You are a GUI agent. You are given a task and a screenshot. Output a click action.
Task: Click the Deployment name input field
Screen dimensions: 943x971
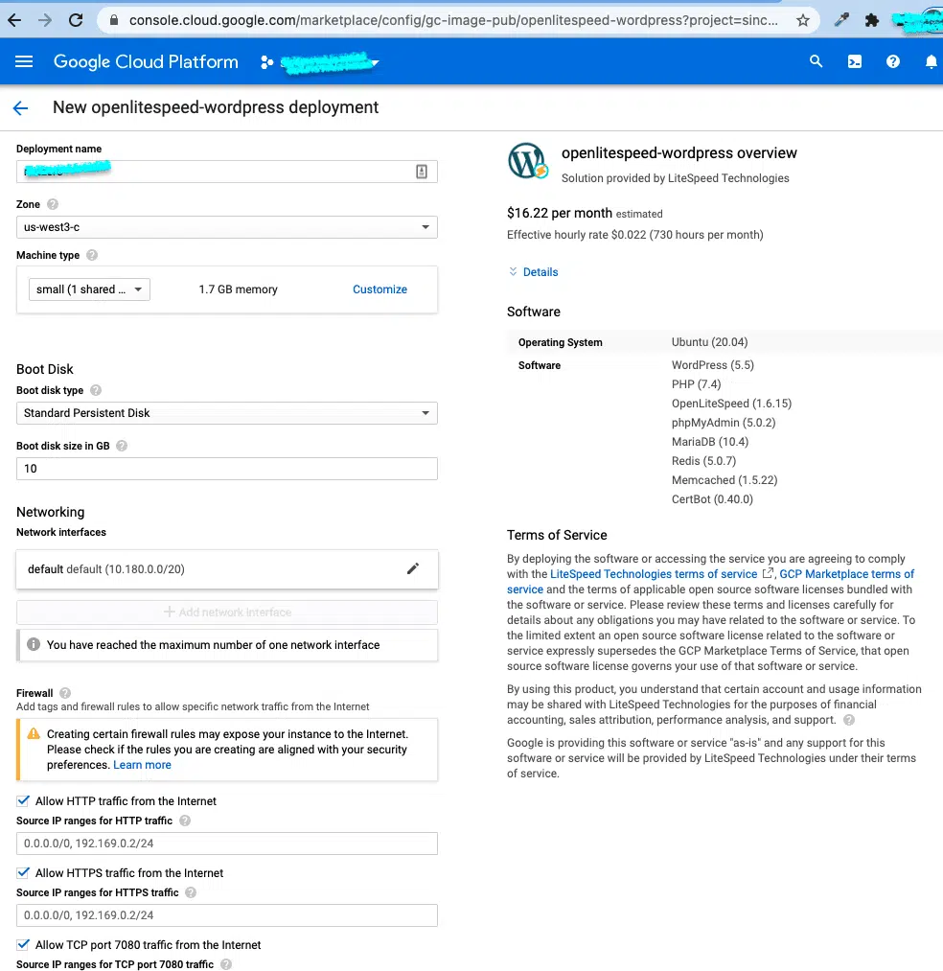(x=226, y=172)
